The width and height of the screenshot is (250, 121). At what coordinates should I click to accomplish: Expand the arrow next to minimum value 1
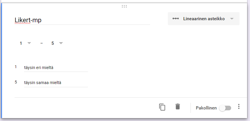[29, 43]
